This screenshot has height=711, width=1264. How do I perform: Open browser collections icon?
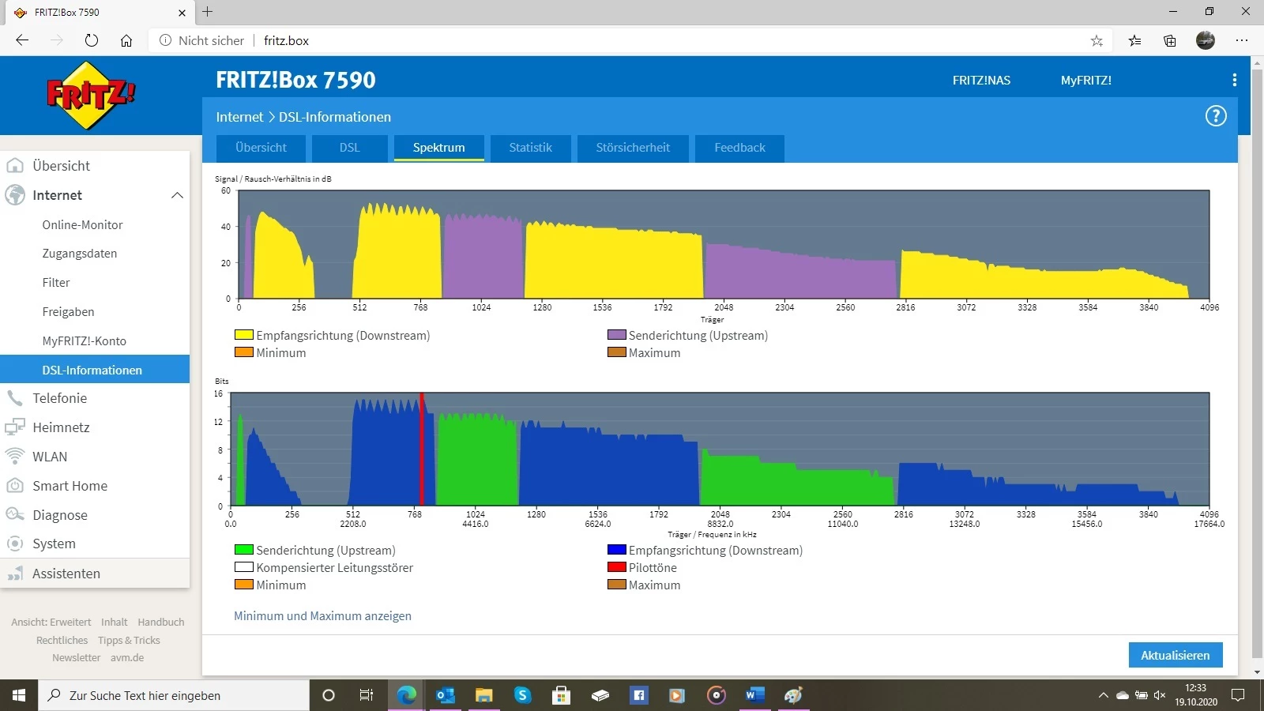[x=1170, y=40]
